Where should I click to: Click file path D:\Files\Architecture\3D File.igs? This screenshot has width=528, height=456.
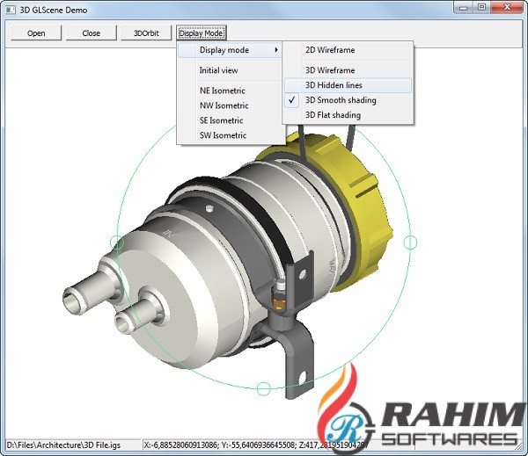[x=63, y=445]
